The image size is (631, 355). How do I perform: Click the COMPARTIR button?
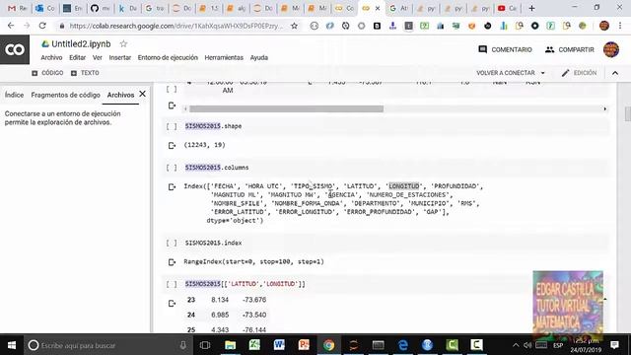click(x=570, y=49)
